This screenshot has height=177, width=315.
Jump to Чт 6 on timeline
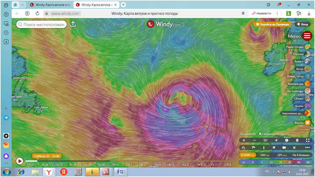pos(200,165)
